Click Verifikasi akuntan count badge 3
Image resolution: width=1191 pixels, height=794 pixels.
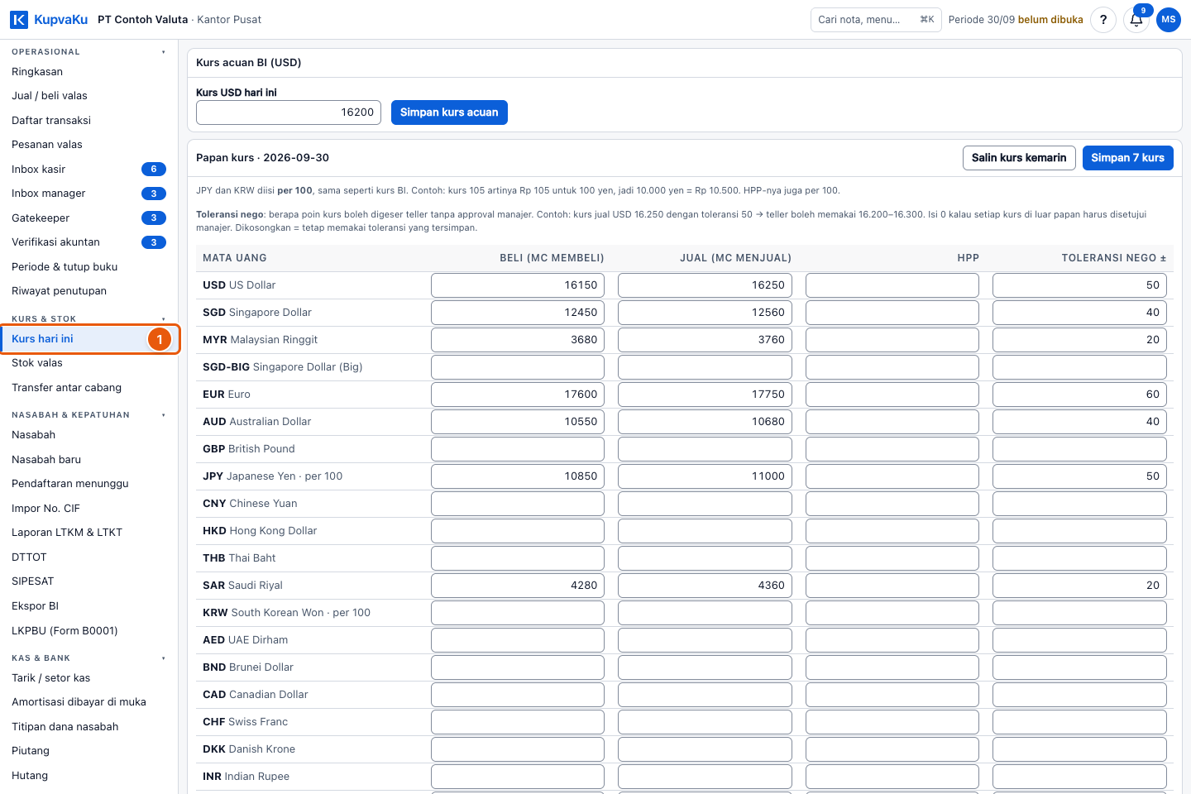point(154,242)
